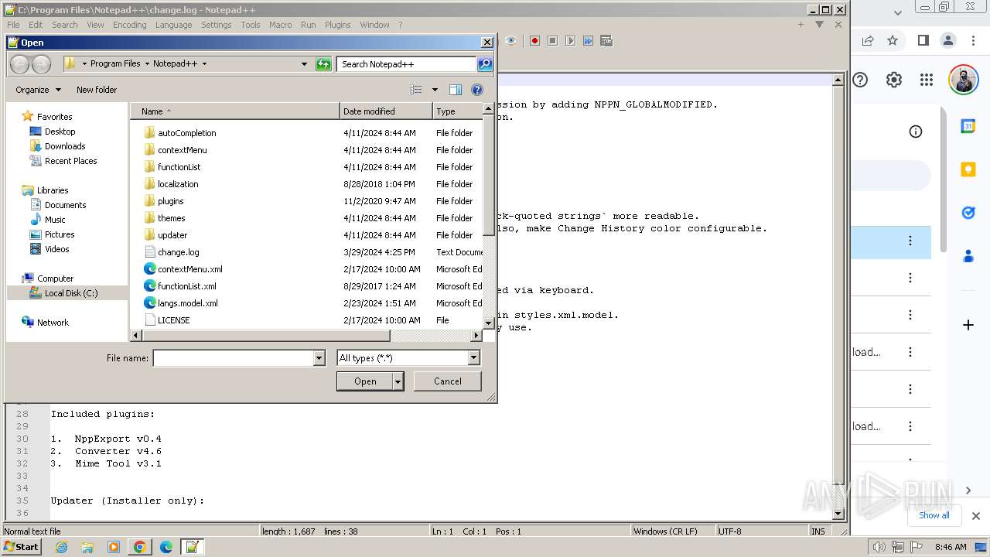
Task: Open Chrome profile icon
Action: coord(948,40)
